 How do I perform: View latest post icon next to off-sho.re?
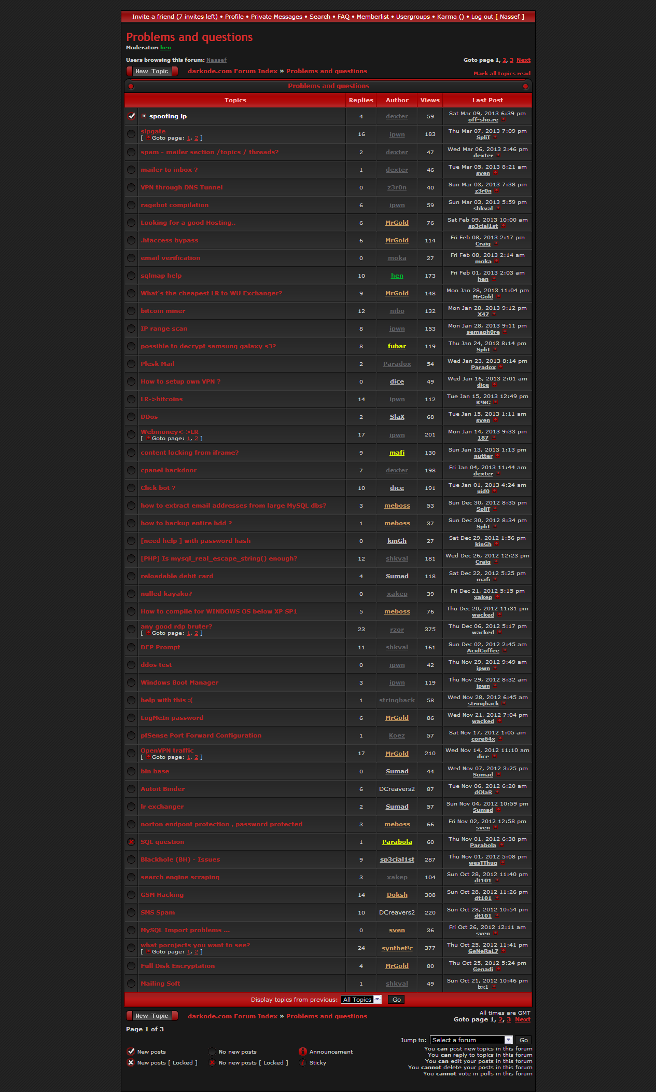pos(503,120)
